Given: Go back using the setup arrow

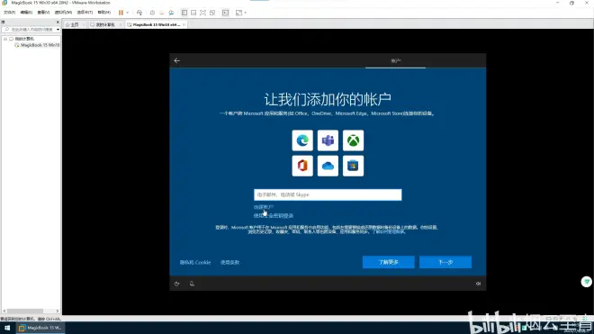Looking at the screenshot, I should point(177,60).
